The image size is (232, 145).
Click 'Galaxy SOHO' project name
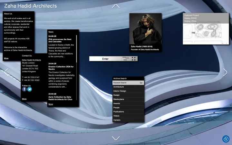[190, 18]
